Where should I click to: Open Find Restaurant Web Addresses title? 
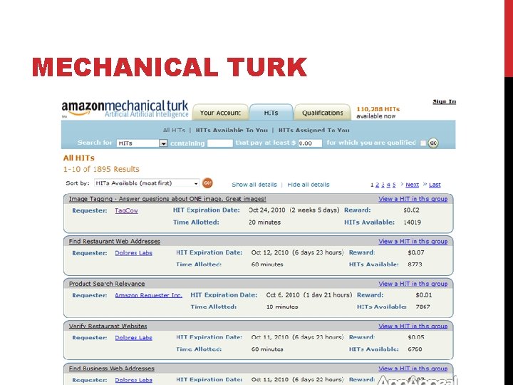point(115,241)
